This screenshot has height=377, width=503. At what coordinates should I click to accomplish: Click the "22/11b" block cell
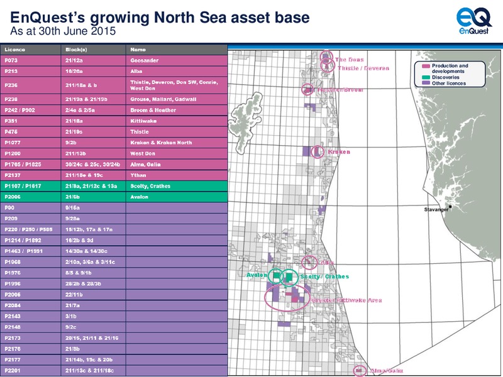93,295
